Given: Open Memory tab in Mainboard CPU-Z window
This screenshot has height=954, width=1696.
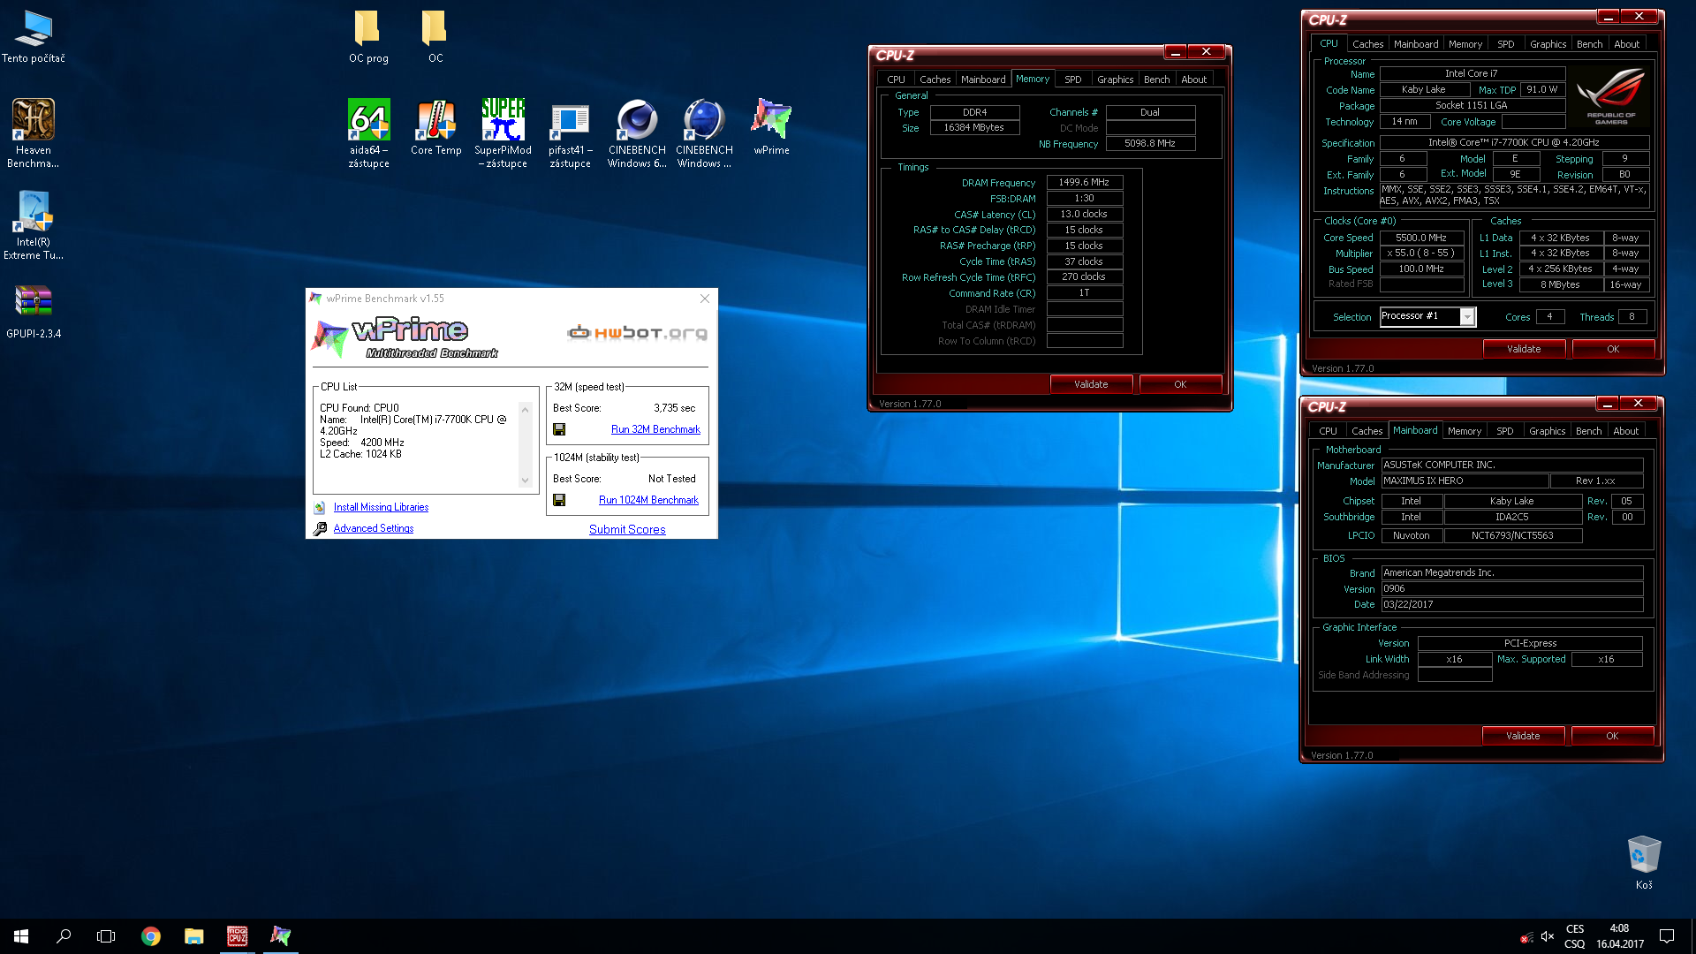Looking at the screenshot, I should click(x=1465, y=431).
